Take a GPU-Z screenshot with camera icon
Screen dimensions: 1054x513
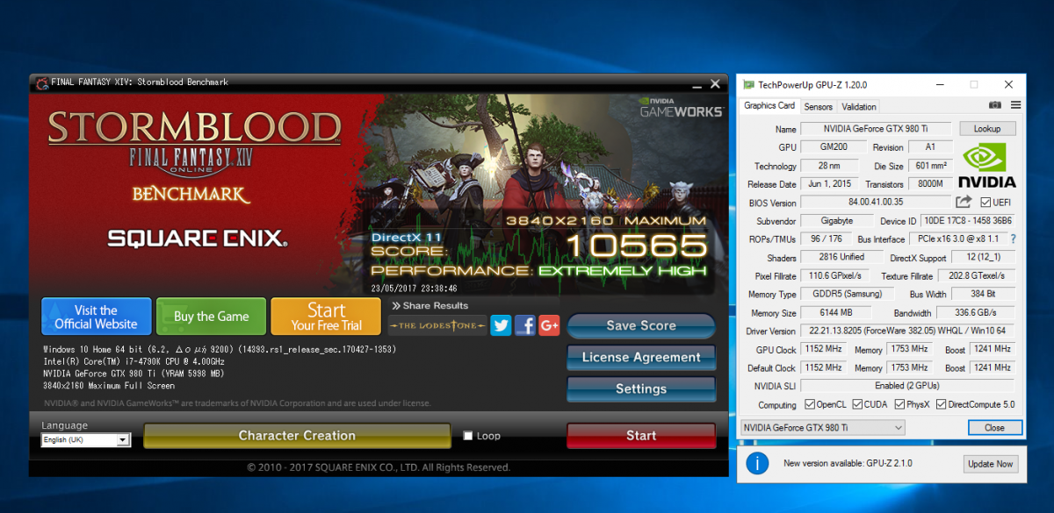994,105
